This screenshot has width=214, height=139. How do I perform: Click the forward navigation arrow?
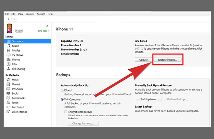pos(14,19)
